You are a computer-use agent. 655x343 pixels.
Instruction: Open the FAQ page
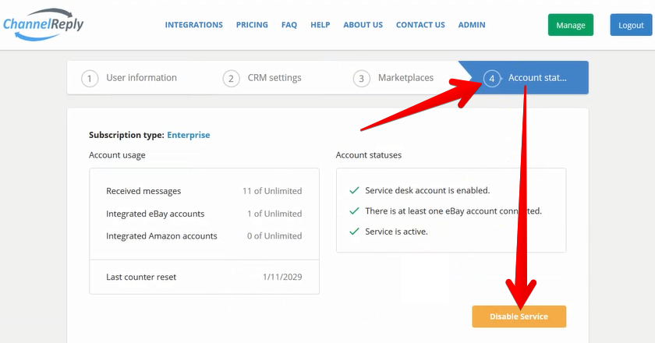click(x=289, y=25)
